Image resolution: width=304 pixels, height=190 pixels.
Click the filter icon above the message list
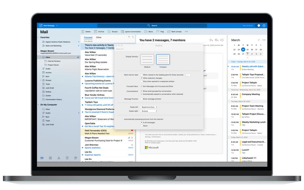129,37
